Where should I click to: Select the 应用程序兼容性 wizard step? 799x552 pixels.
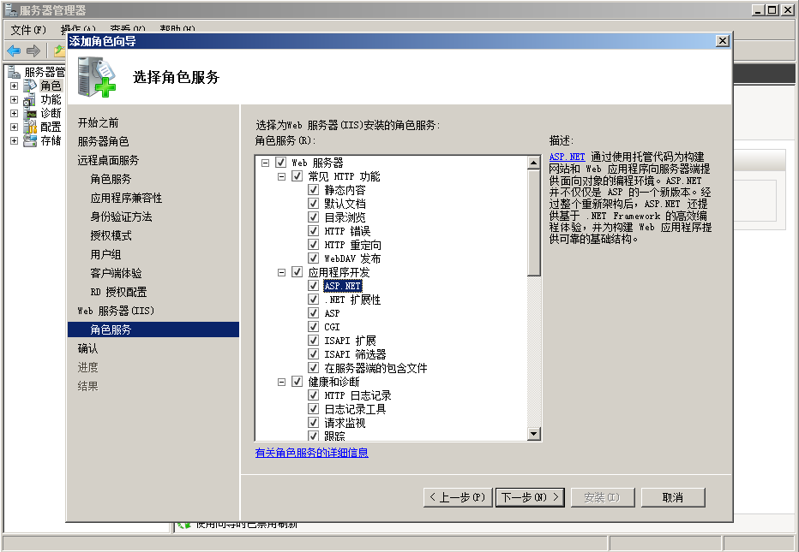[126, 198]
